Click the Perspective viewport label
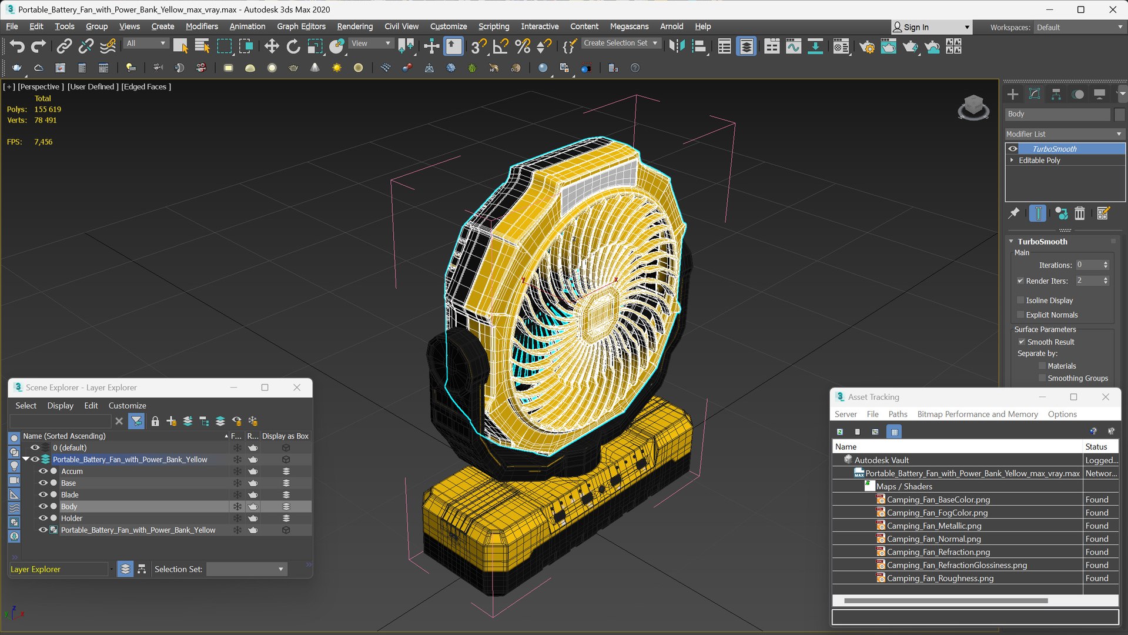1128x635 pixels. [x=41, y=87]
